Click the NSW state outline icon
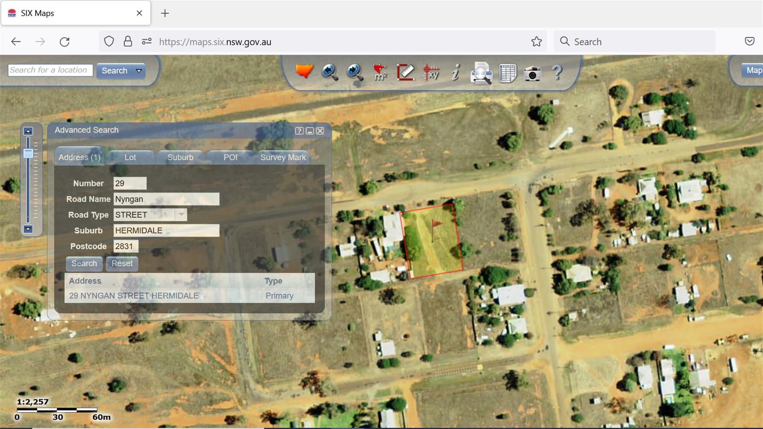Viewport: 763px width, 429px height. click(304, 71)
